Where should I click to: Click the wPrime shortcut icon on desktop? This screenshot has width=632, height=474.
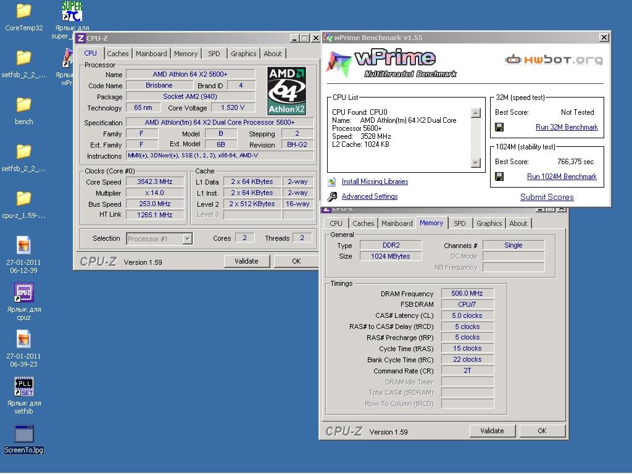coord(68,59)
